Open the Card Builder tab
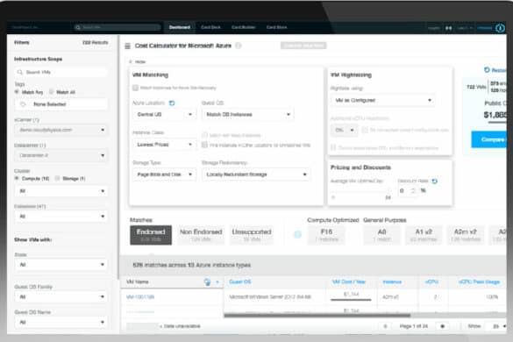 tap(244, 27)
